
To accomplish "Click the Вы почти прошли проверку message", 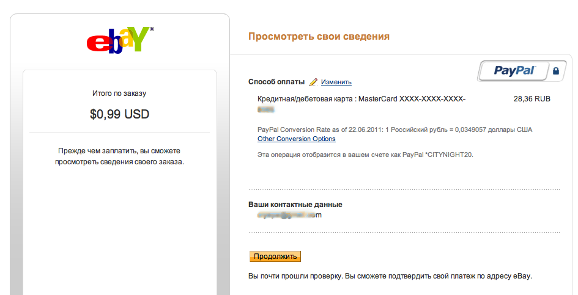I will pos(390,275).
